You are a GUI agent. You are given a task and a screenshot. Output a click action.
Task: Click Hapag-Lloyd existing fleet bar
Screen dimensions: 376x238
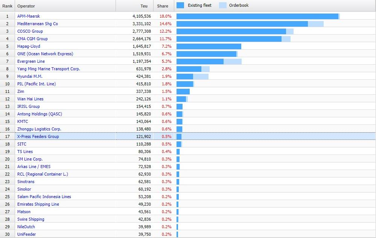coord(209,47)
